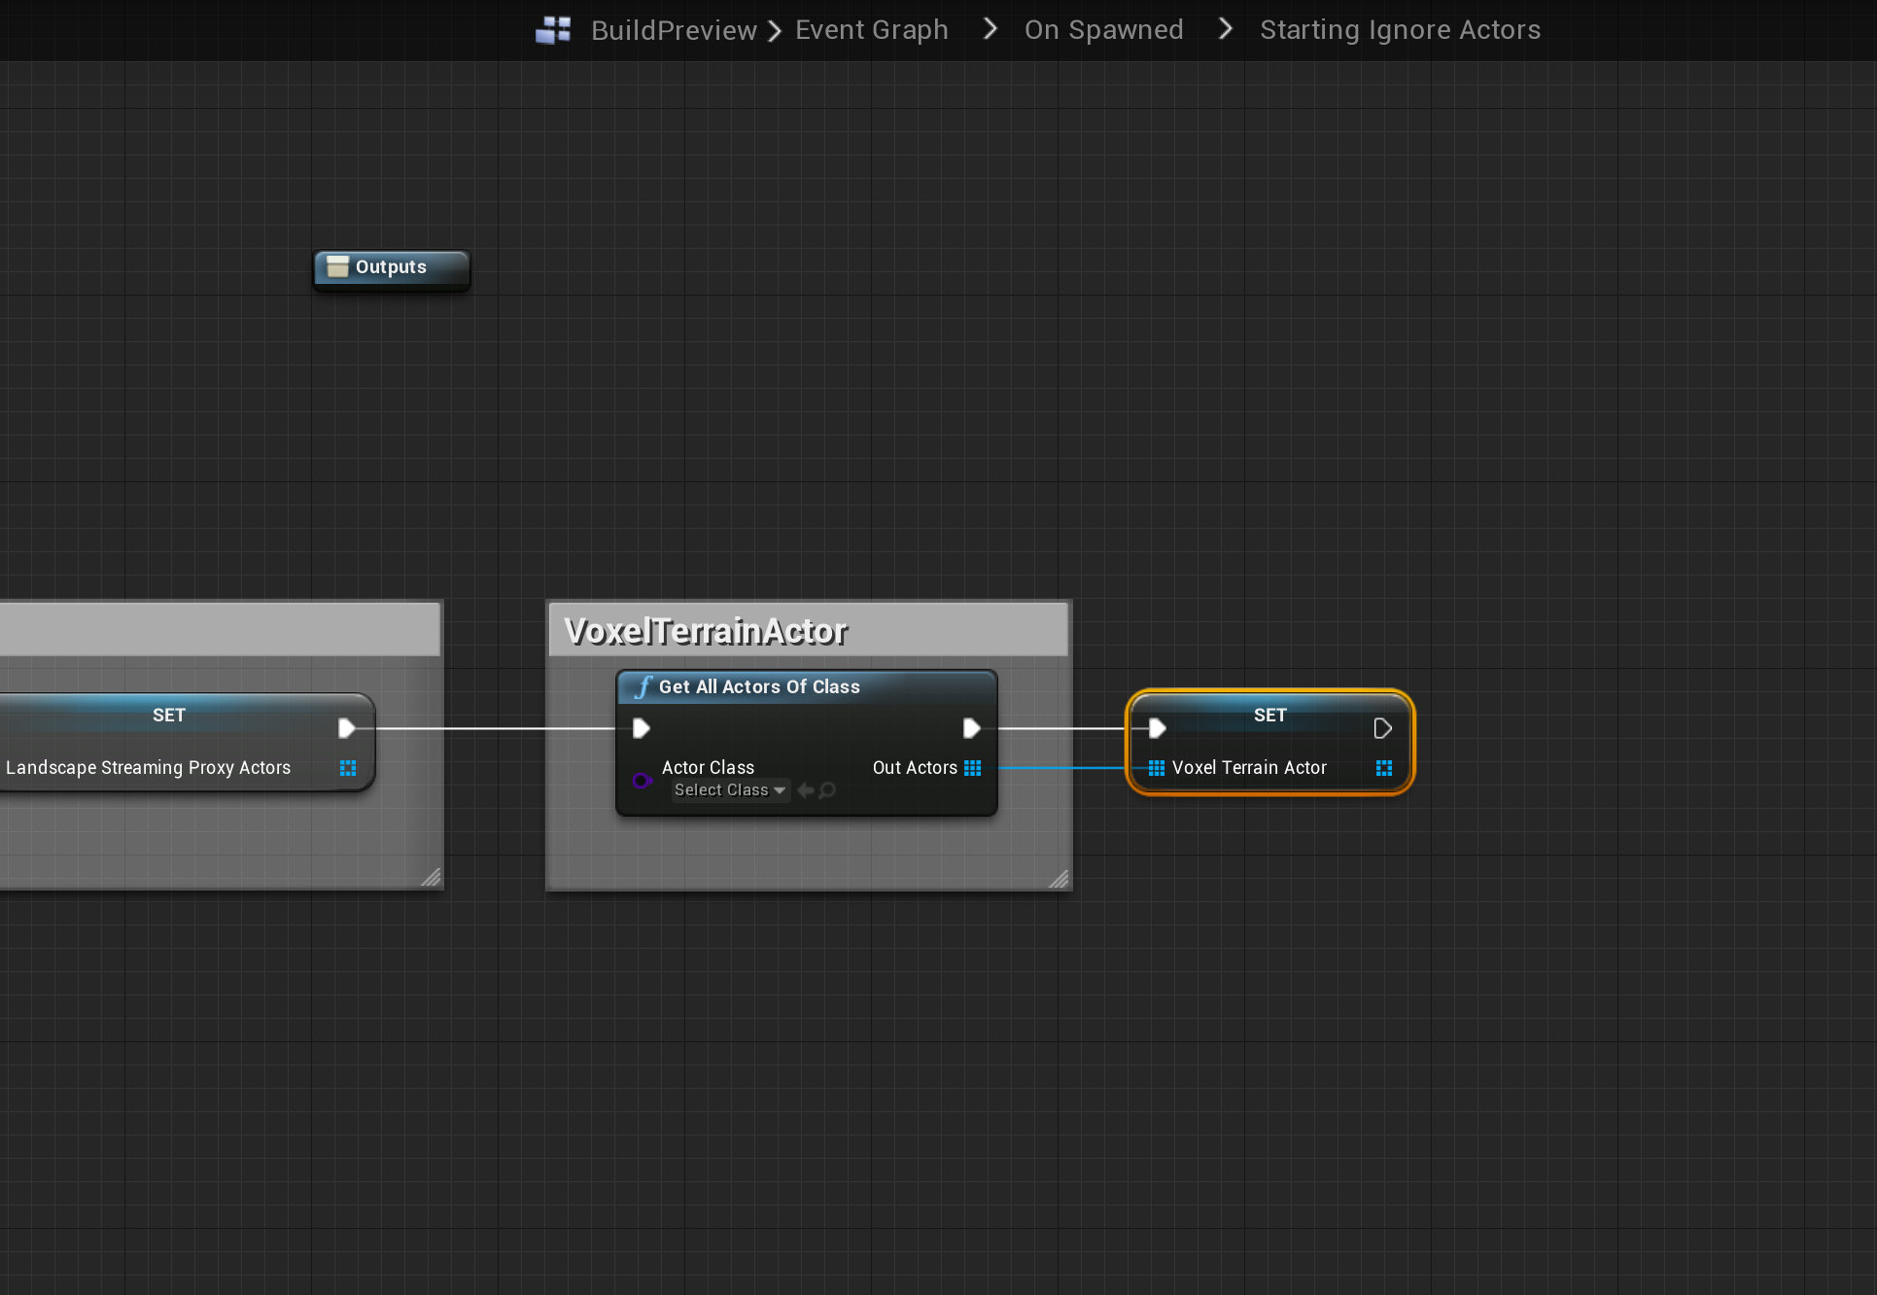Go to On Spawned breadcrumb

pos(1103,30)
